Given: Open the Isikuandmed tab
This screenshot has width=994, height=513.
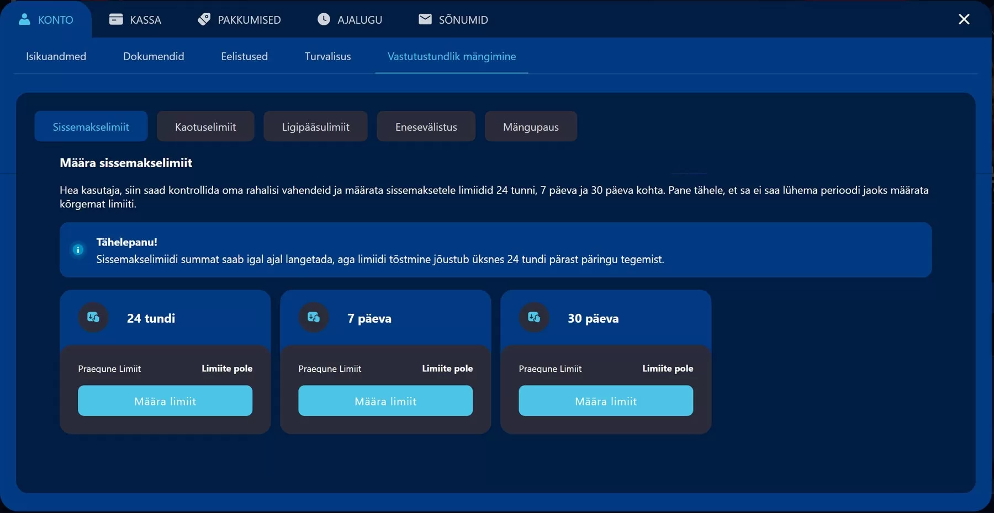Looking at the screenshot, I should tap(56, 56).
